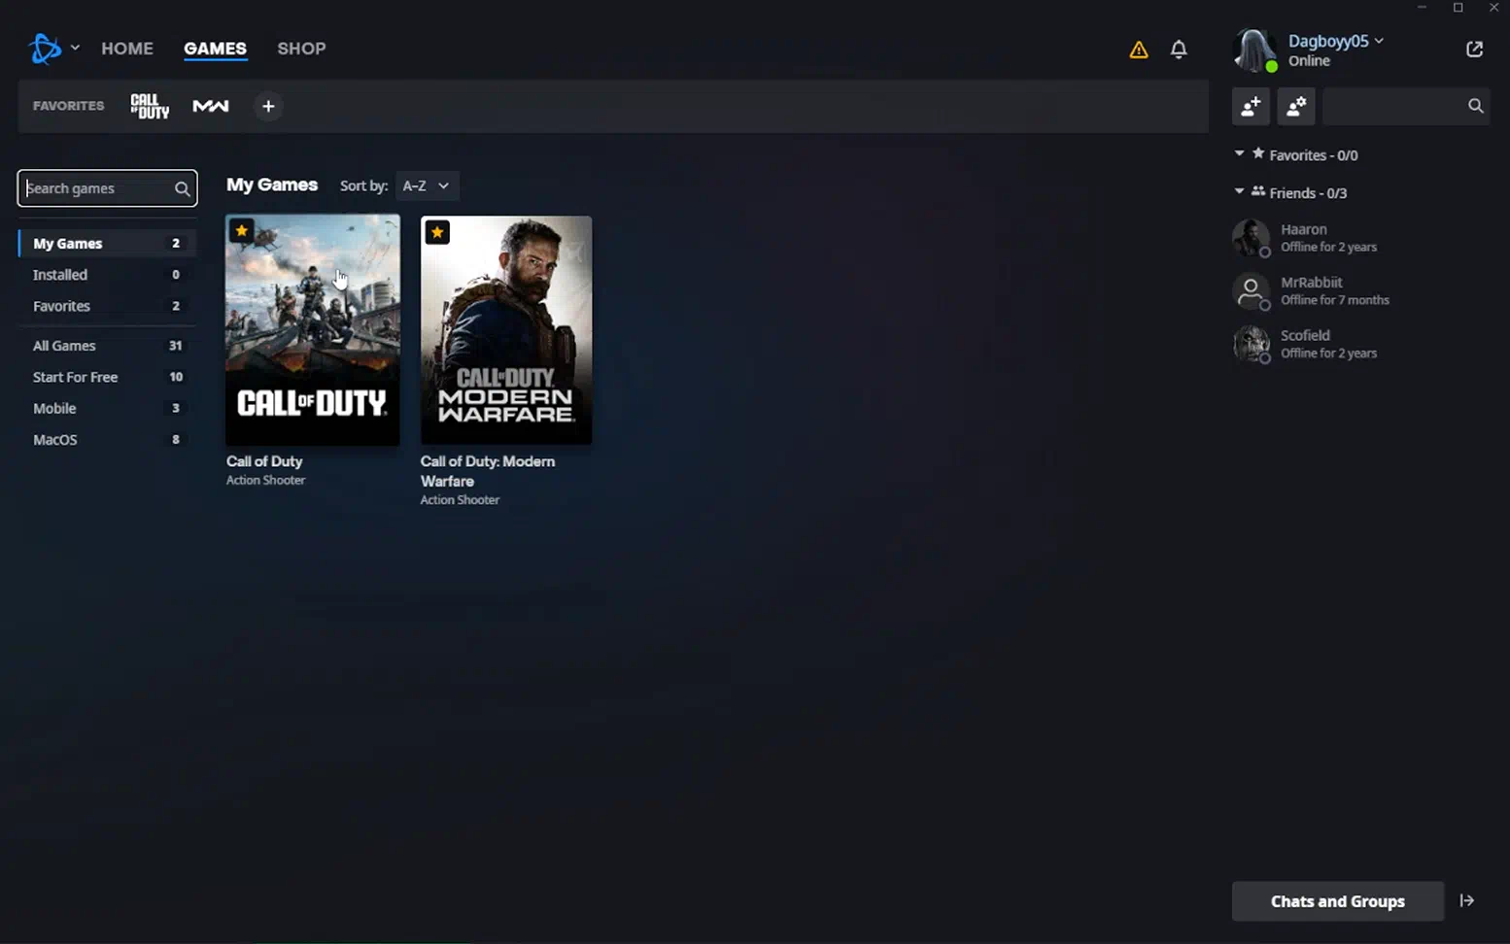Collapse the Favorites - 0/0 group
This screenshot has width=1510, height=944.
(1239, 153)
